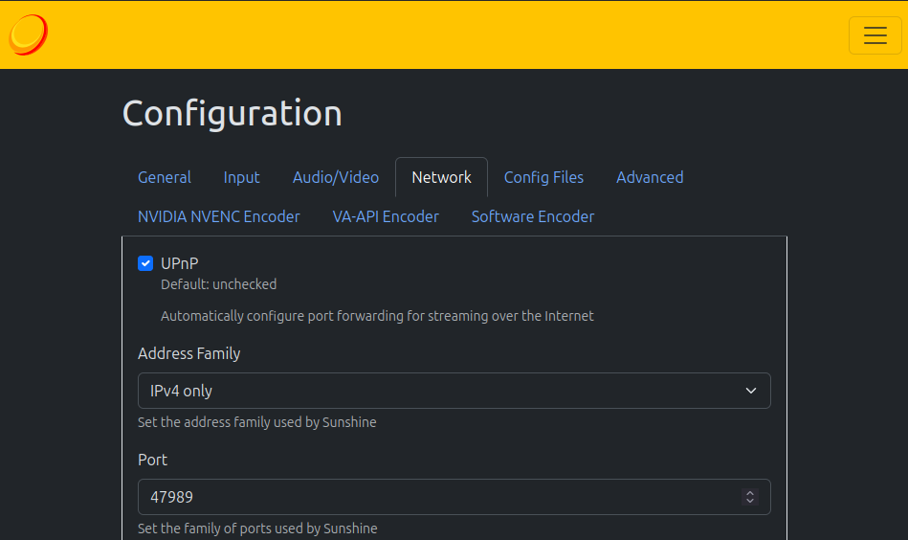The width and height of the screenshot is (908, 540).
Task: Click into the Port number field
Action: (x=431, y=497)
